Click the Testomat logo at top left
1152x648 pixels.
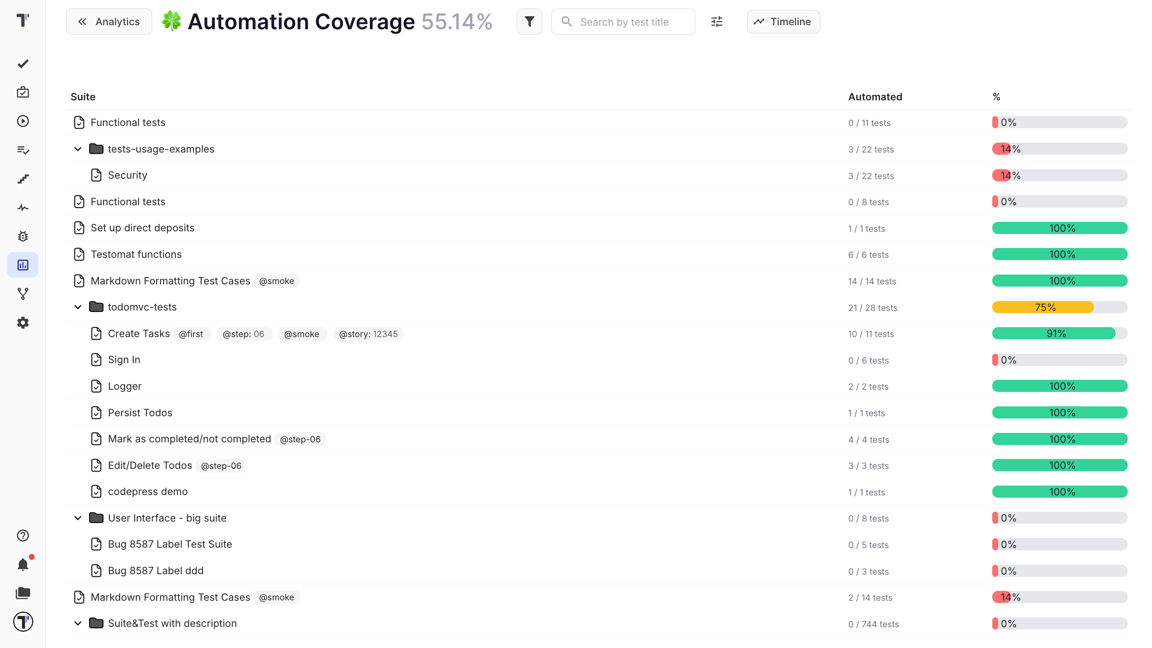[23, 20]
